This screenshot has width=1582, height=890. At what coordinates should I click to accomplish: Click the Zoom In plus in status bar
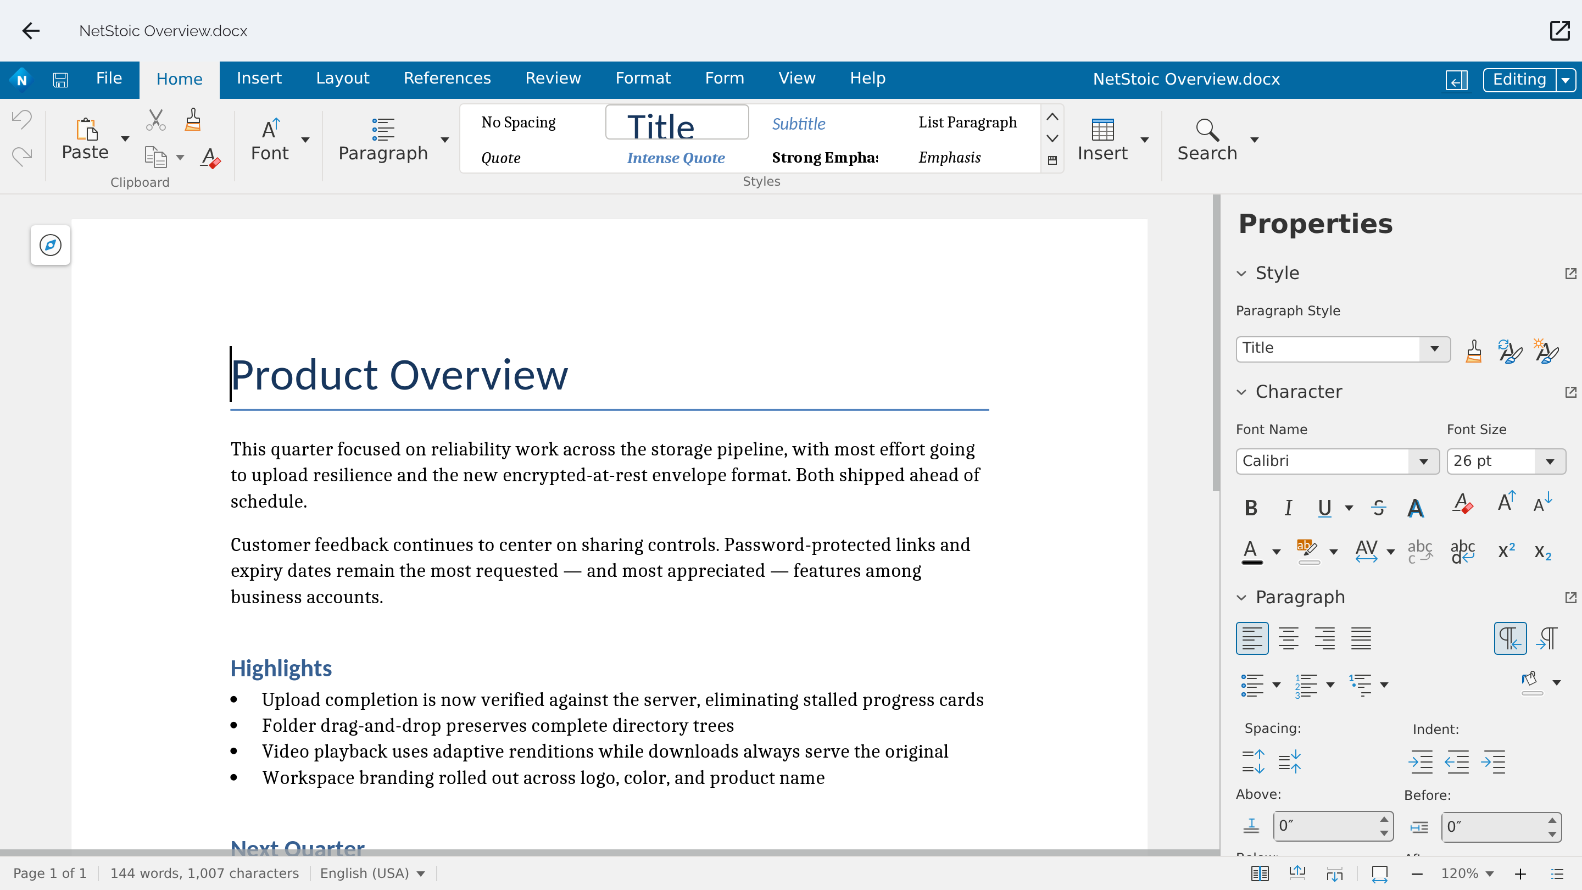[1520, 874]
